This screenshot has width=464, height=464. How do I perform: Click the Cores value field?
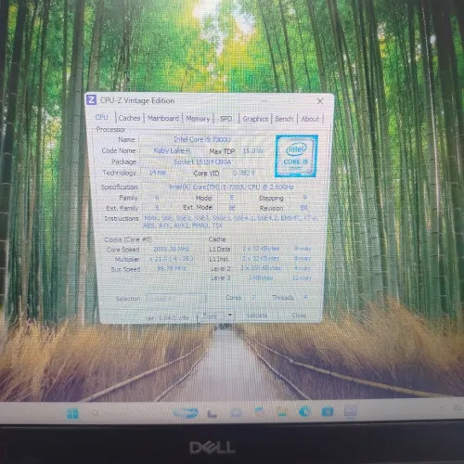click(x=253, y=298)
